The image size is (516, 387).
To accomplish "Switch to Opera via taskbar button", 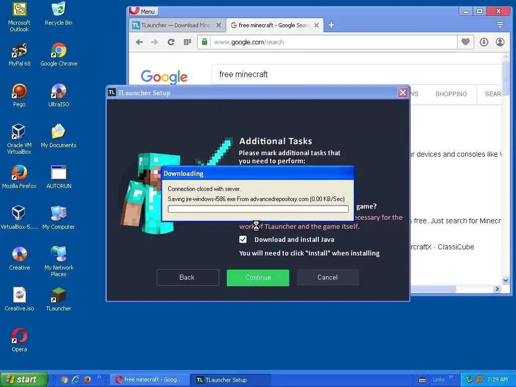I will pos(150,379).
